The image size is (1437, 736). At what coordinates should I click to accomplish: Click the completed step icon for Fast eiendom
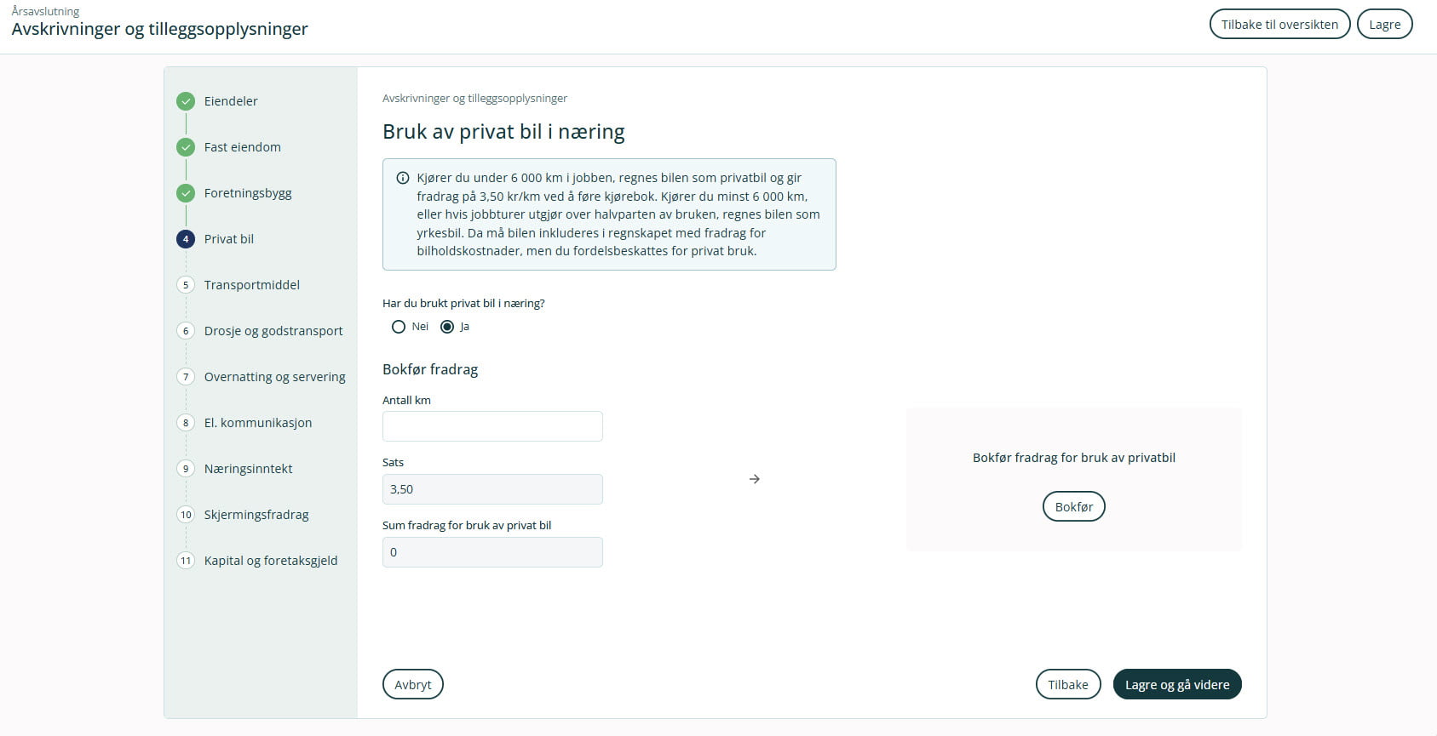186,147
